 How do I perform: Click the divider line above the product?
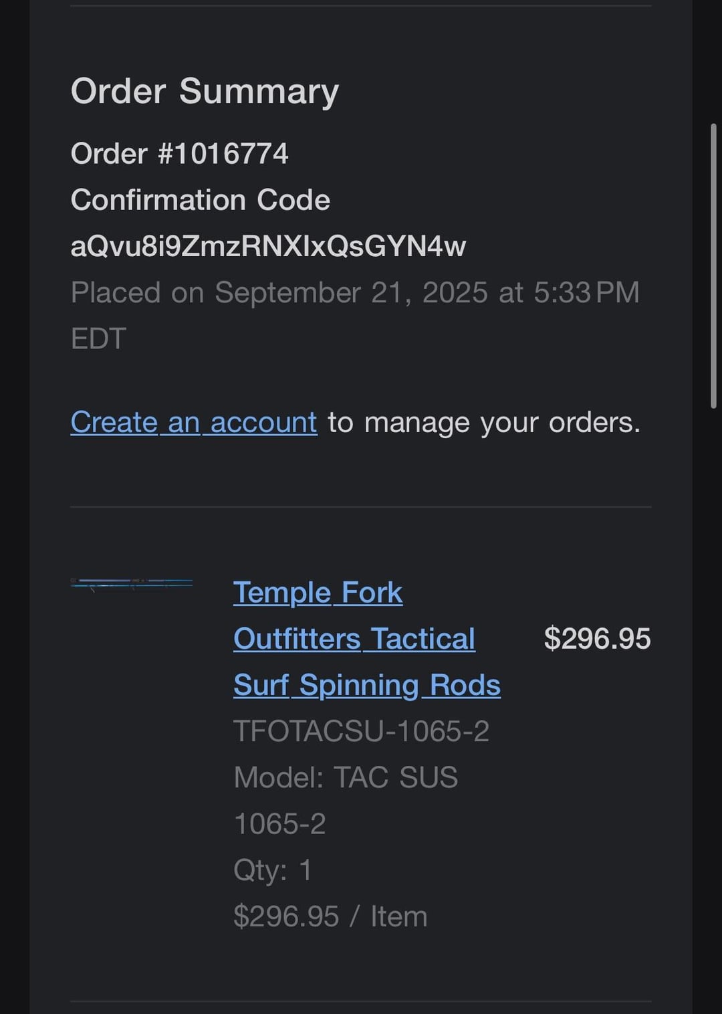(361, 507)
